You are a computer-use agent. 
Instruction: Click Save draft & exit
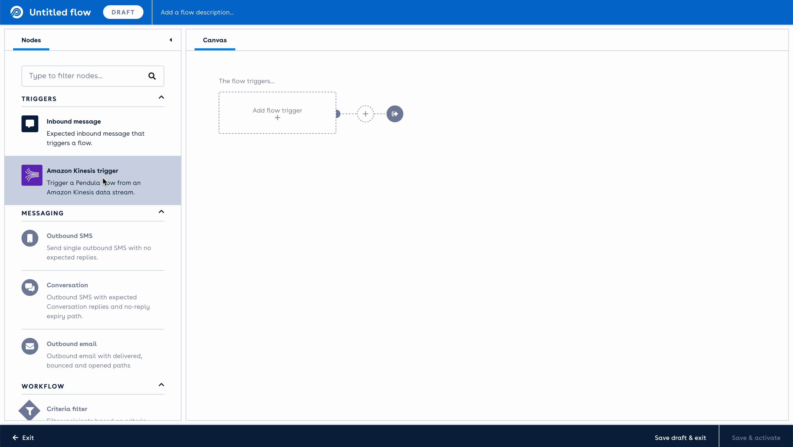680,438
